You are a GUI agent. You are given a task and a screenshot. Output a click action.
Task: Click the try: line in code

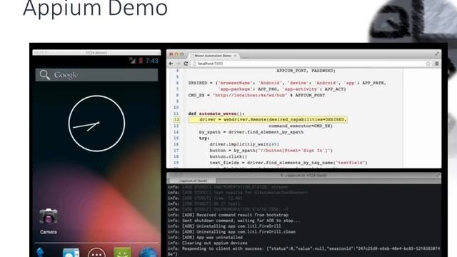coord(204,138)
